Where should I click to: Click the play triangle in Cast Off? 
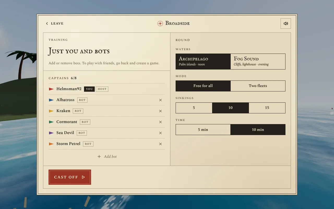83,177
